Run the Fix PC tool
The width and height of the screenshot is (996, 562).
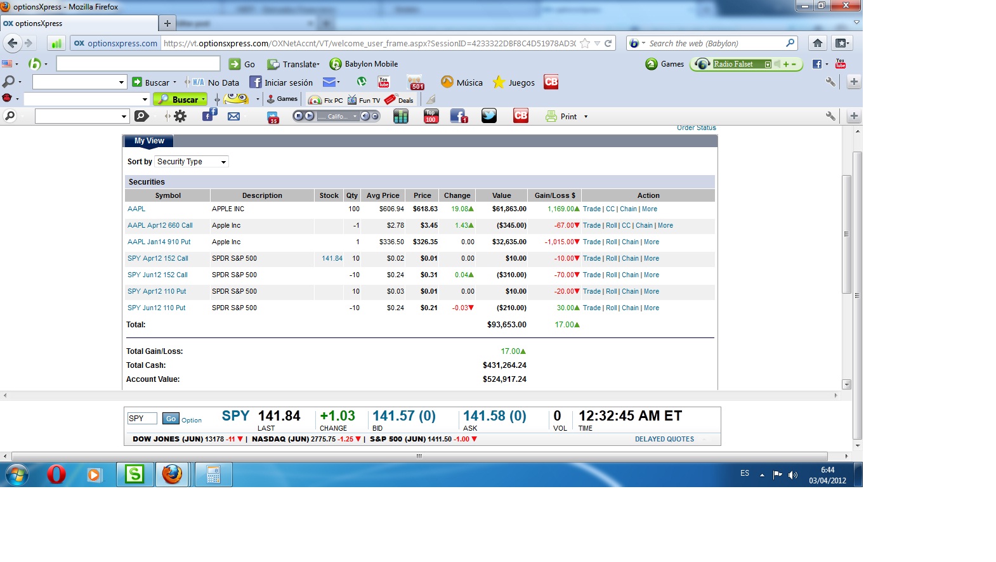coord(325,100)
